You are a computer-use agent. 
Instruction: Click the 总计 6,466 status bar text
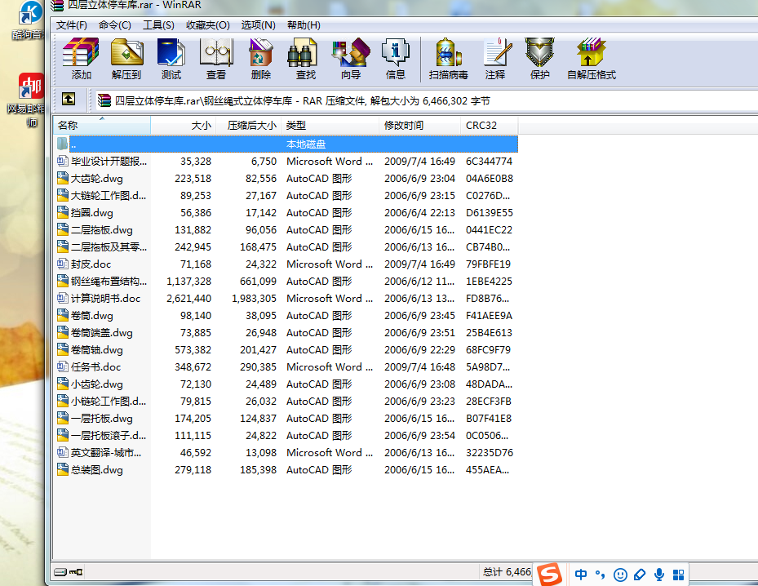507,572
